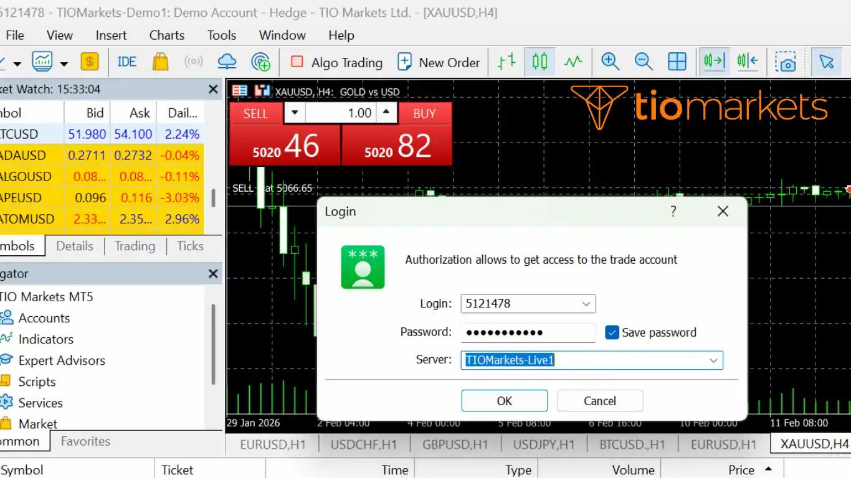
Task: Click the Signals broadcast icon
Action: click(194, 62)
